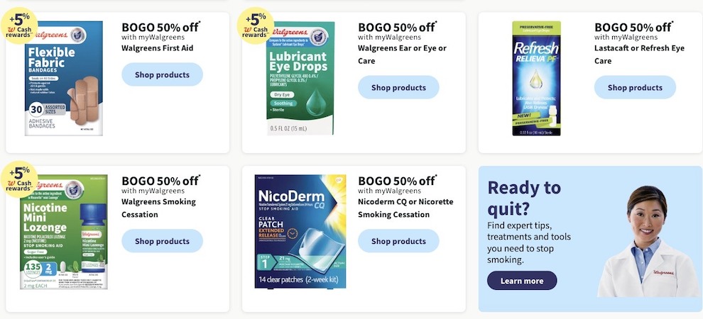Shop products for Nicoderm CQ or Nicorette
Viewport: 703px width, 319px height.
coord(398,241)
